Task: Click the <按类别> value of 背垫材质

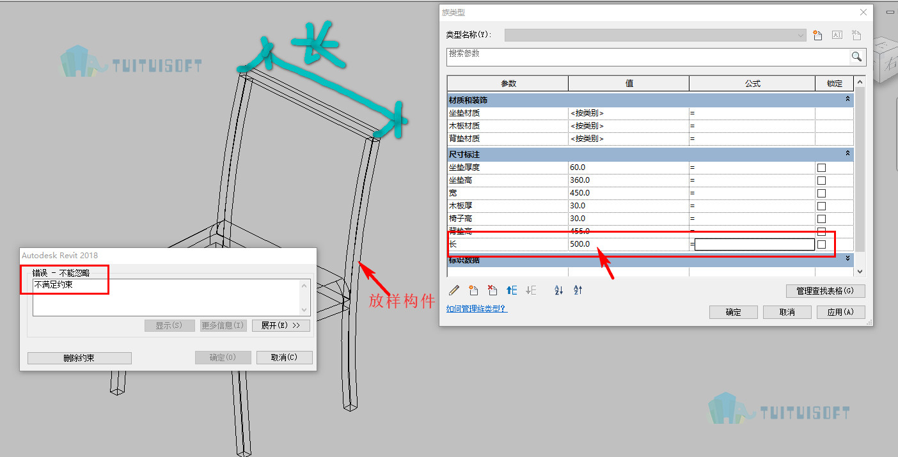Action: (x=587, y=139)
